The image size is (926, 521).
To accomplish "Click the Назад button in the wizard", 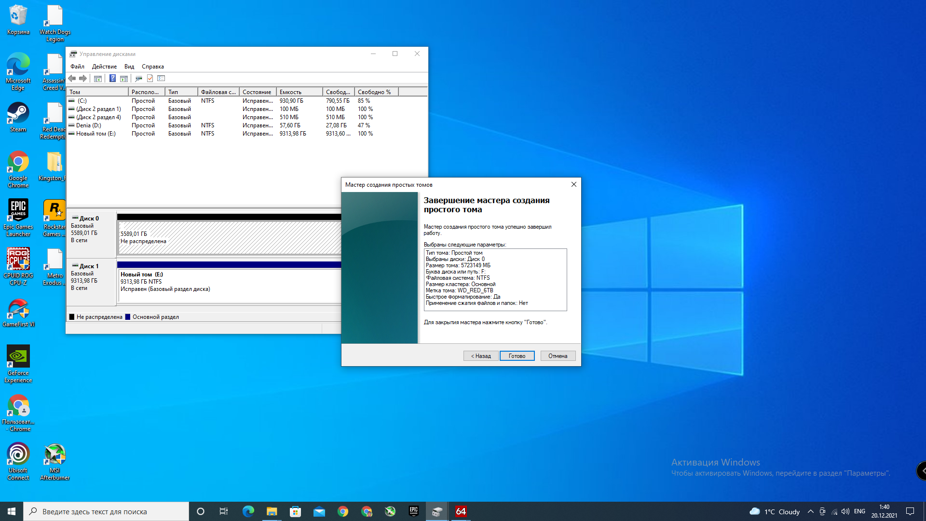I will 481,356.
